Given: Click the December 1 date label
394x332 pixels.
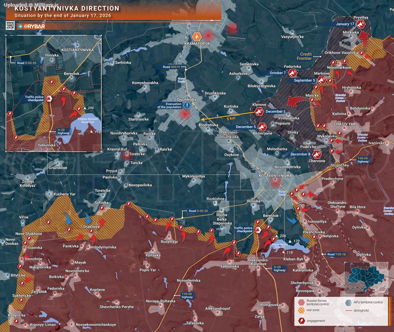Looking at the screenshot, I should [x=275, y=111].
